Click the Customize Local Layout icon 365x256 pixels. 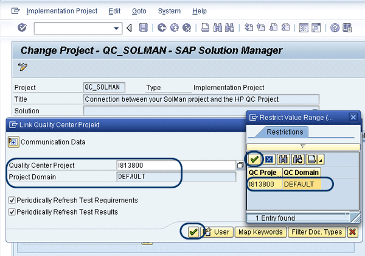[x=347, y=28]
